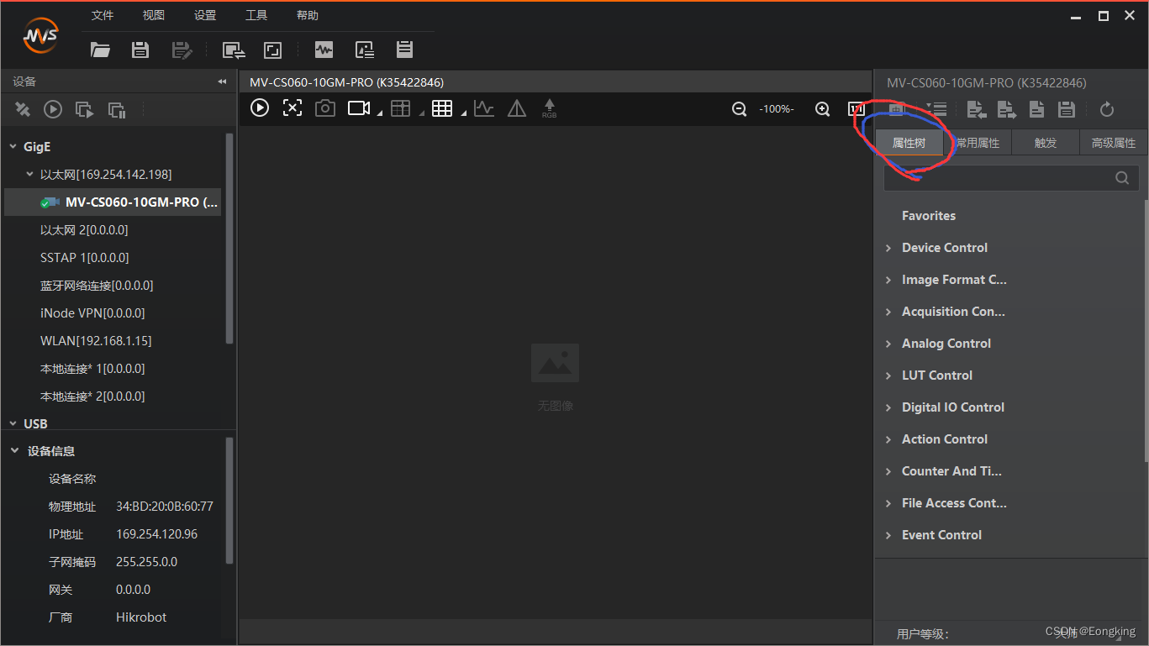
Task: Click the export feature file icon
Action: click(x=1006, y=109)
